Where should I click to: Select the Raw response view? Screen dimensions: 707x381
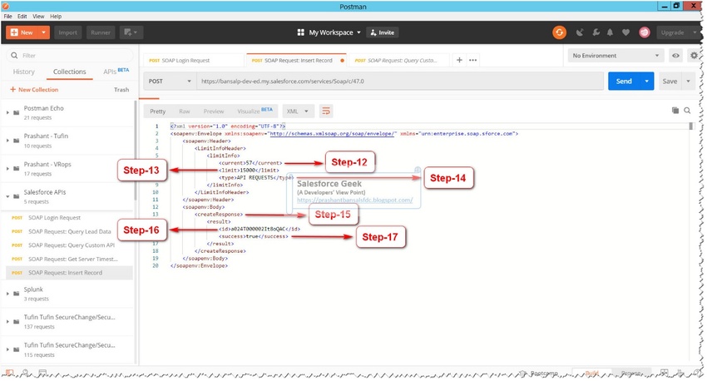(x=185, y=111)
